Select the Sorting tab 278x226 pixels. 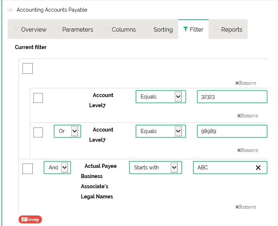point(160,29)
